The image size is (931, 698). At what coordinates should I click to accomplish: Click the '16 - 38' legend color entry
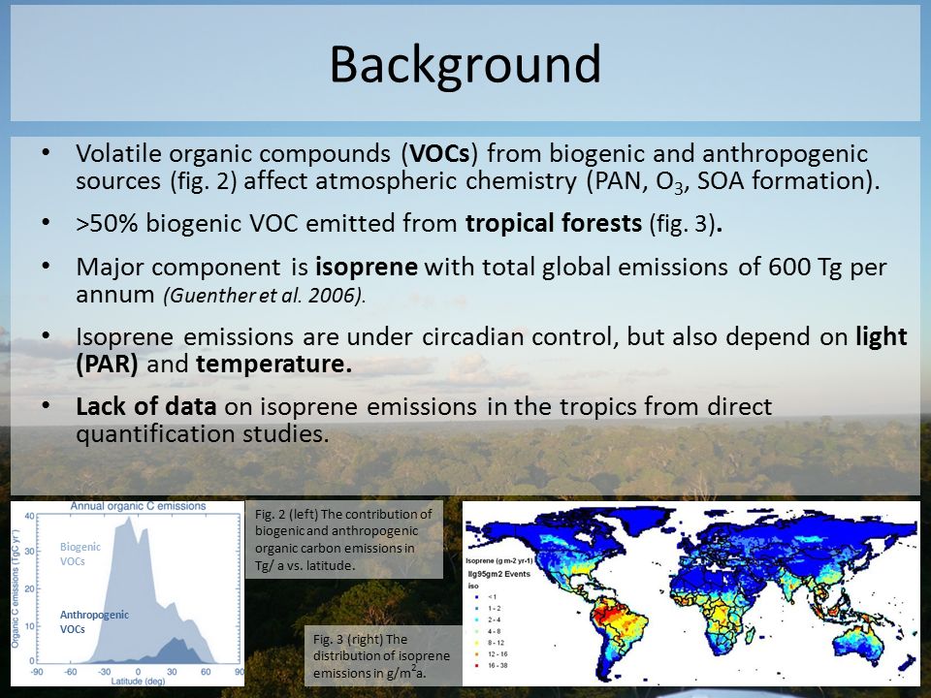491,665
